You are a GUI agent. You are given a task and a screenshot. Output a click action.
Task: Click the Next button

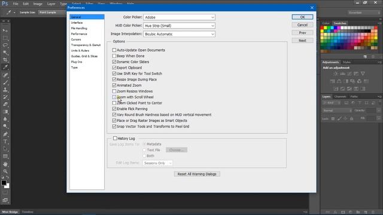click(302, 41)
